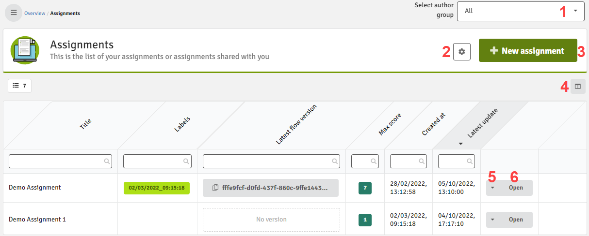Sort by the Created at column
The width and height of the screenshot is (589, 236).
pyautogui.click(x=433, y=124)
